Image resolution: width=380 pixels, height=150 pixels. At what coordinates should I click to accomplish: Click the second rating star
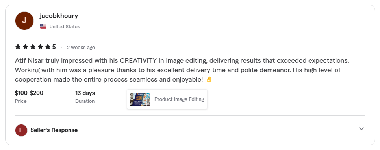[x=26, y=47]
